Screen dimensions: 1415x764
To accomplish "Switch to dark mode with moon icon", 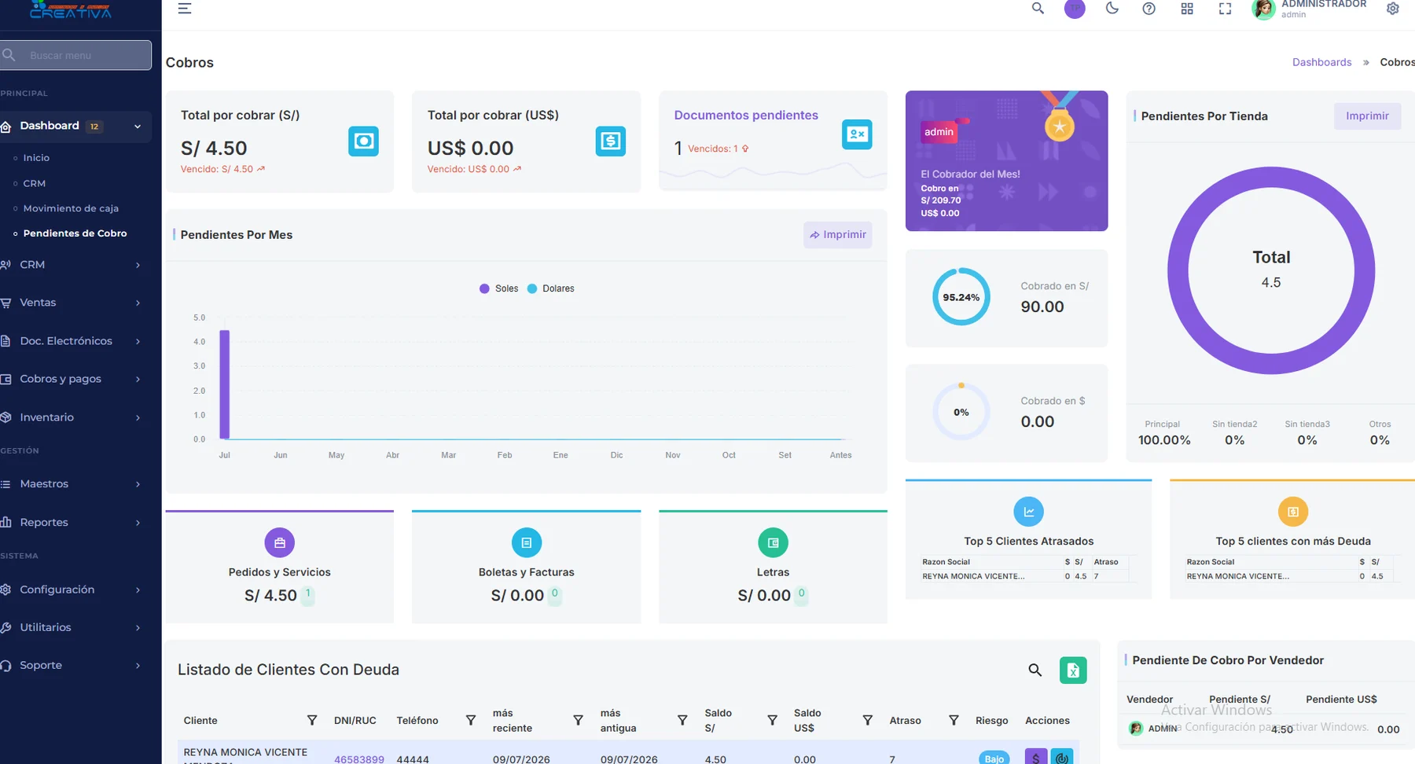I will tap(1112, 9).
